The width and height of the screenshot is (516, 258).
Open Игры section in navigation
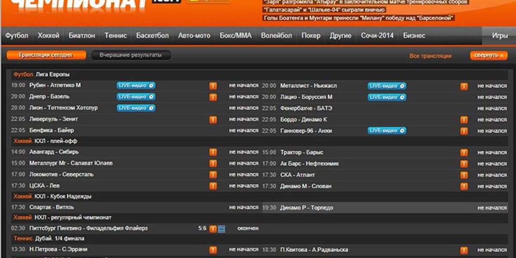point(500,36)
